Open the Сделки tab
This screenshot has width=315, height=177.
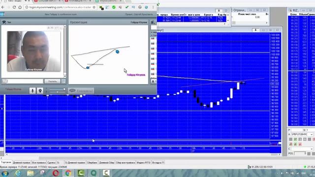point(51,163)
